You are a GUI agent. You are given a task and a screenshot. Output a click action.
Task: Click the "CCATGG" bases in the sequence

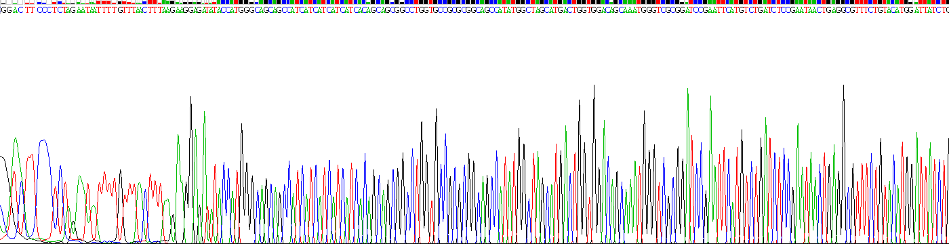pos(235,11)
